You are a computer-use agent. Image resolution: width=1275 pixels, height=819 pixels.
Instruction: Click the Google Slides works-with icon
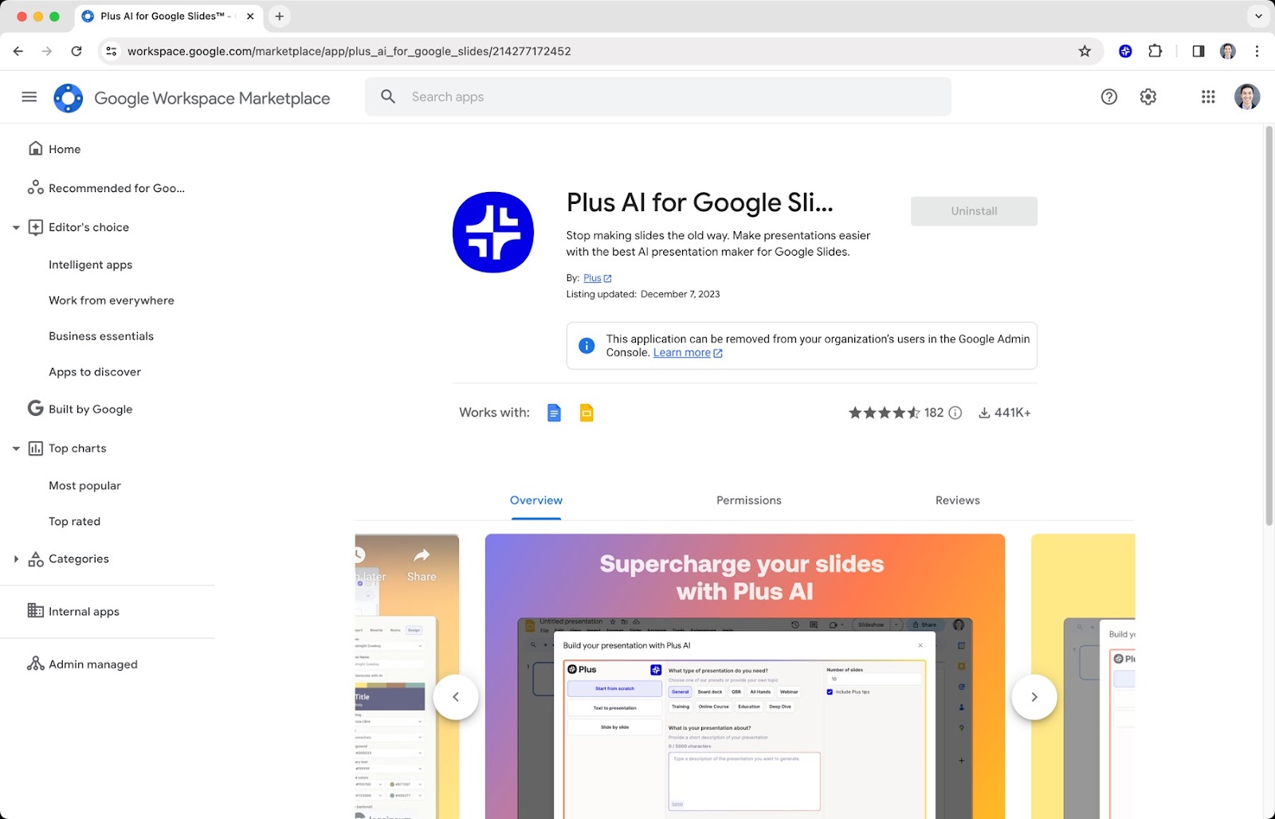586,413
